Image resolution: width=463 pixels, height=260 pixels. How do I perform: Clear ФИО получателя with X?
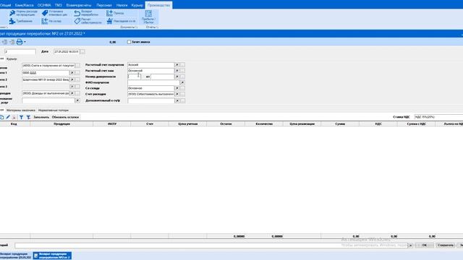click(182, 82)
